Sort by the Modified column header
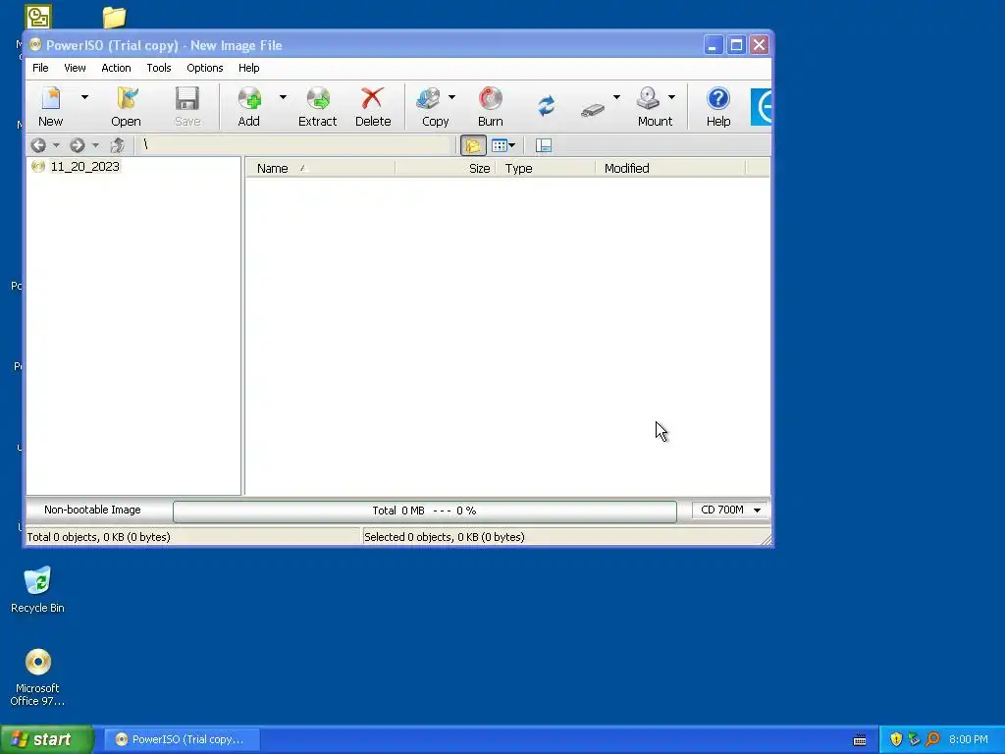The width and height of the screenshot is (1005, 754). pos(670,168)
